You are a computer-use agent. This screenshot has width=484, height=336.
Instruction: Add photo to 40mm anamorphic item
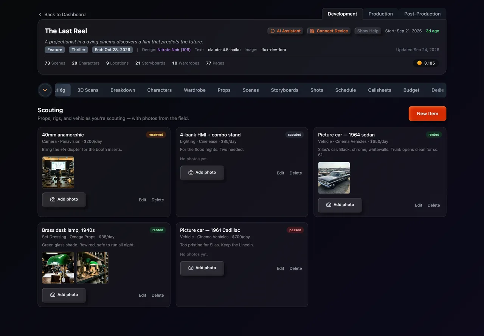coord(64,200)
